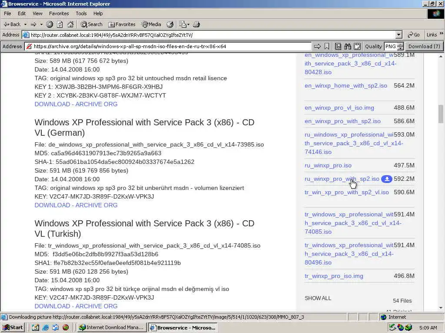Decrease quality with spinner down arrow
Screen dimensions: 445x333
click(400, 49)
